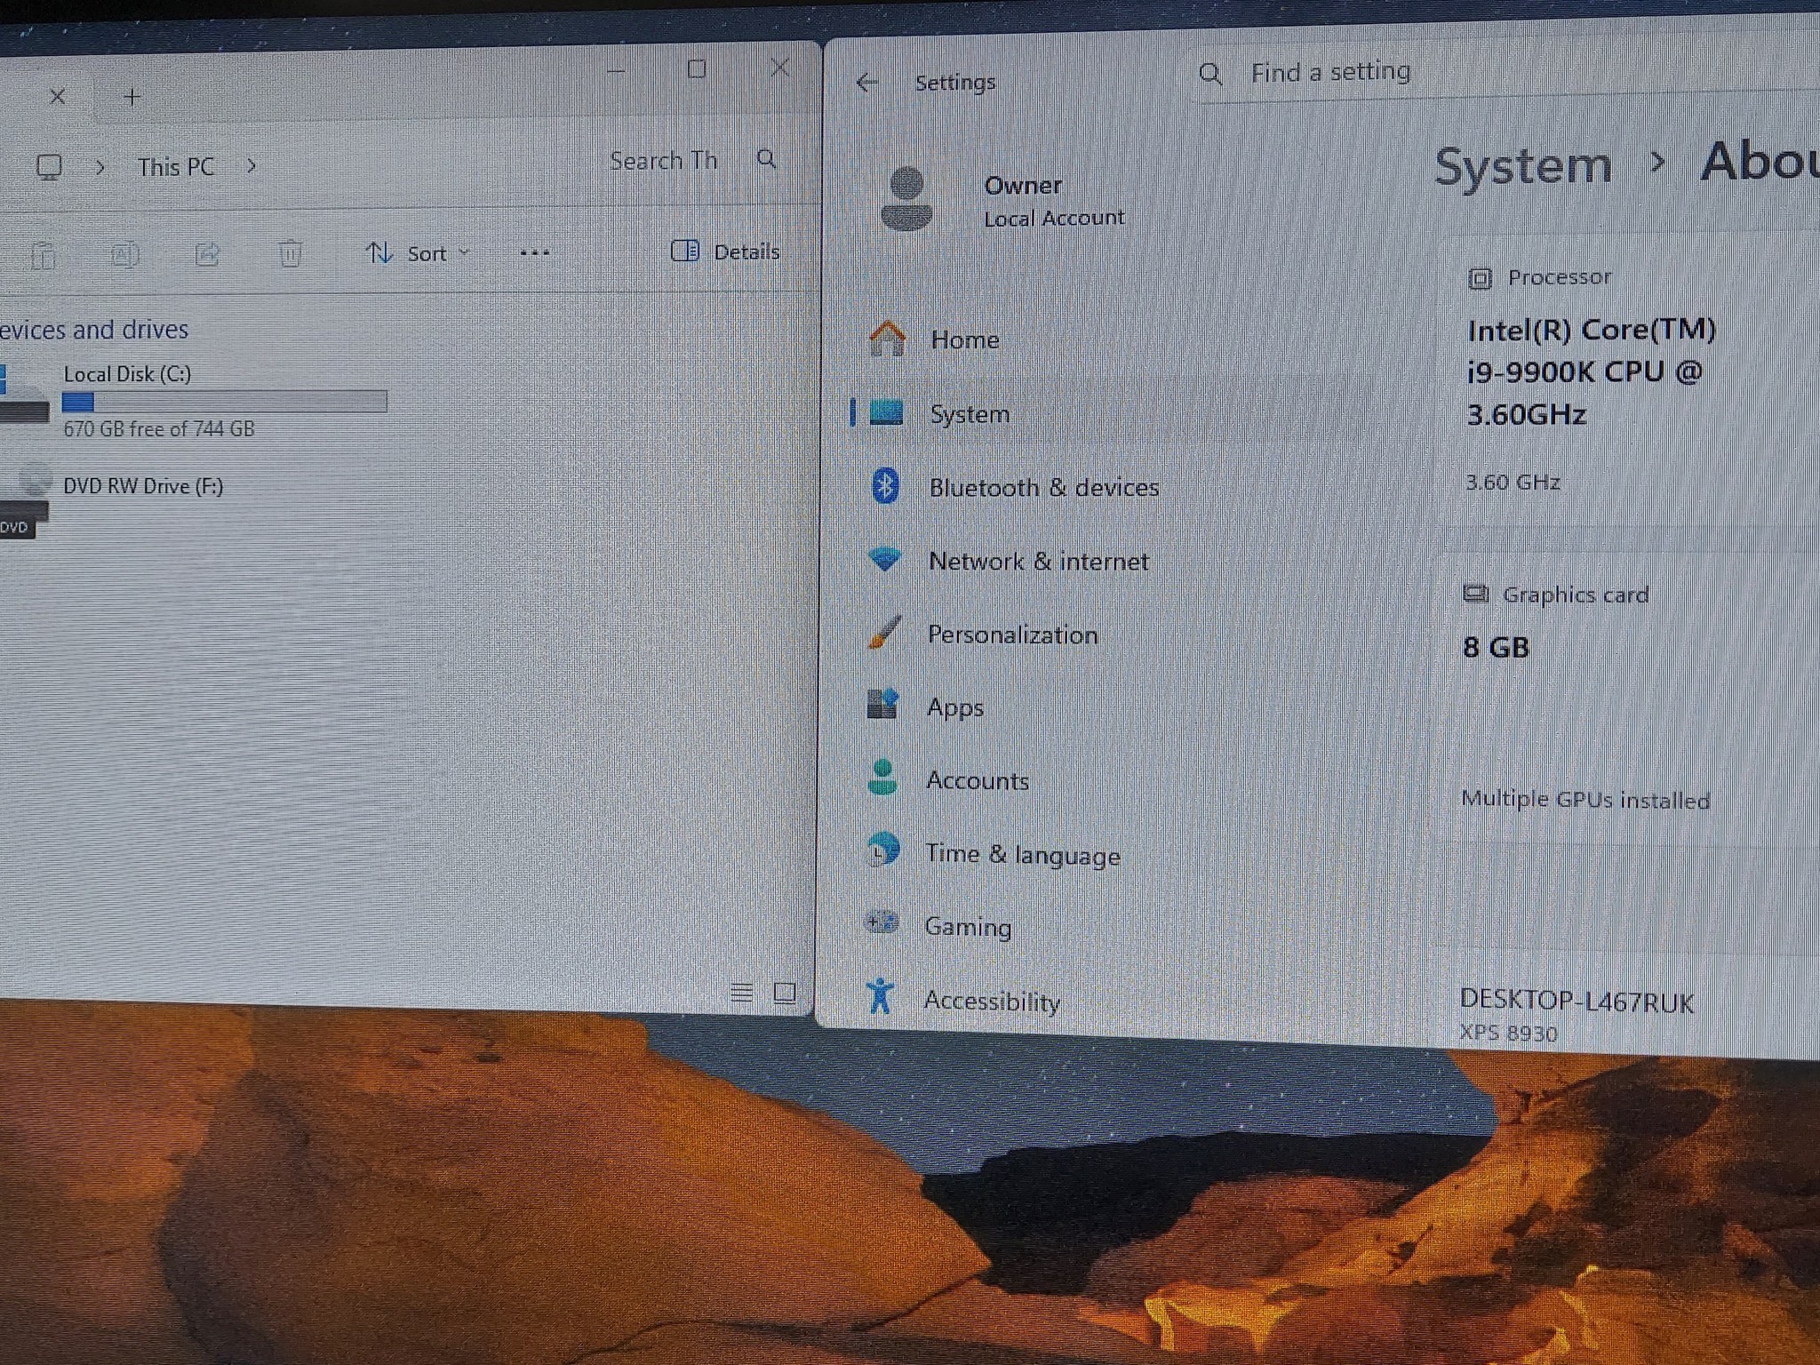Click Local Disk (C:) usage bar
The width and height of the screenshot is (1820, 1365).
click(x=225, y=402)
